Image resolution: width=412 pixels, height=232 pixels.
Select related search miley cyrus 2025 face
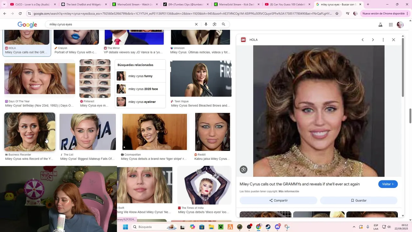[140, 89]
